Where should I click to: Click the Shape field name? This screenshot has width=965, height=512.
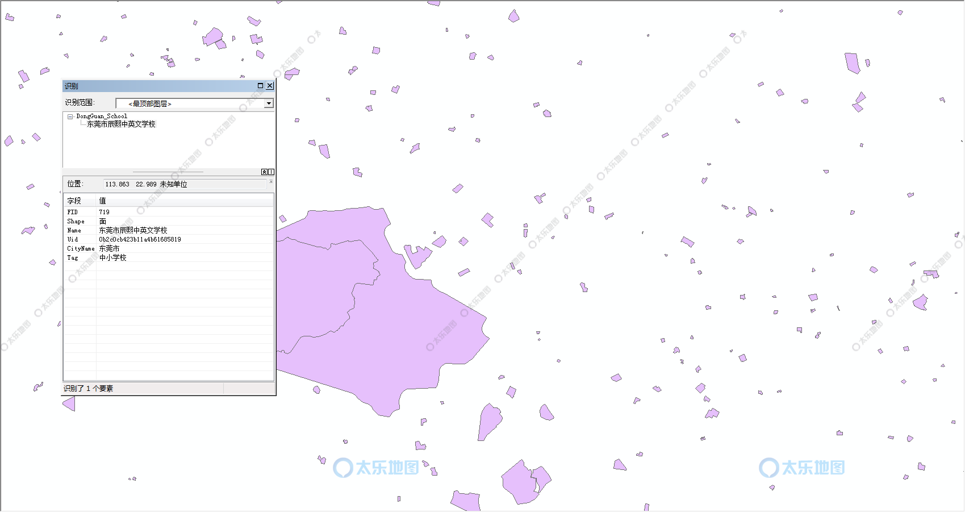76,221
